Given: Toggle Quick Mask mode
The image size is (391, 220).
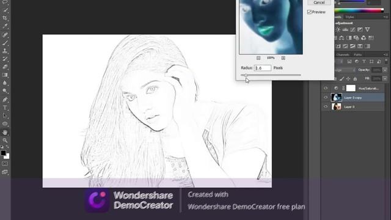Looking at the screenshot, I should click(x=5, y=164).
